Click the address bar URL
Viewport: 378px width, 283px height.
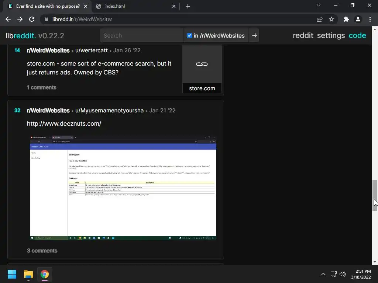tap(82, 19)
